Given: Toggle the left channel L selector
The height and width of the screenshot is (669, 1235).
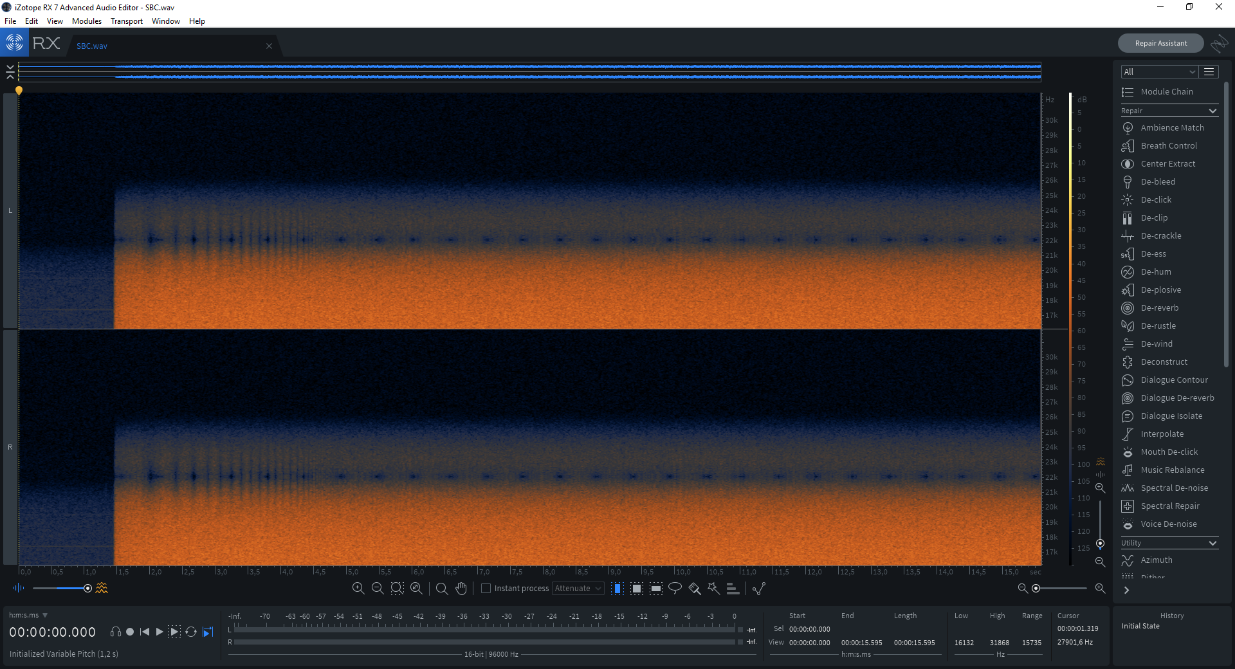Looking at the screenshot, I should tap(10, 210).
